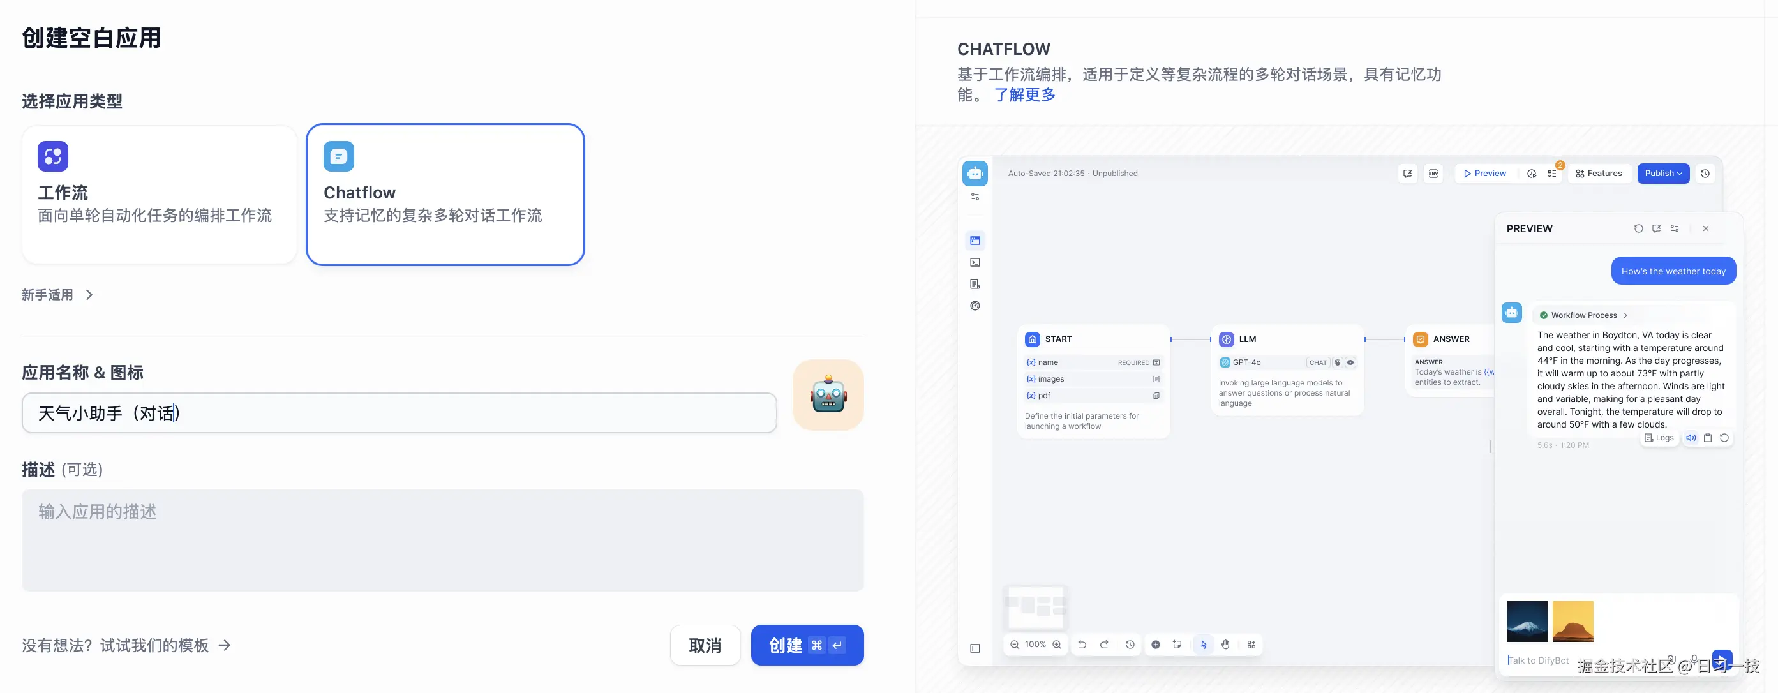Viewport: 1778px width, 693px height.
Task: Click the mountain image thumbnail in chat
Action: (x=1527, y=622)
